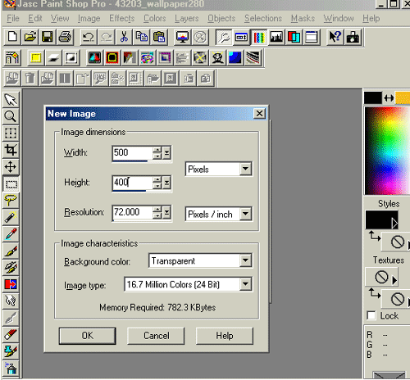Viewport: 410px width, 380px height.
Task: Click the black foreground color swatch
Action: click(x=373, y=97)
